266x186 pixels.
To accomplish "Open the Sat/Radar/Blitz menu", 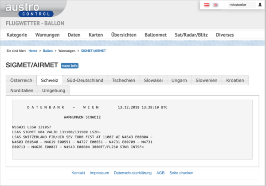I will tap(191, 35).
